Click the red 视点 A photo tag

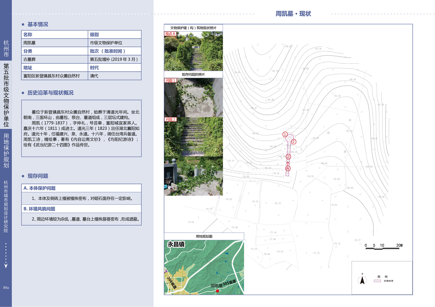[170, 34]
